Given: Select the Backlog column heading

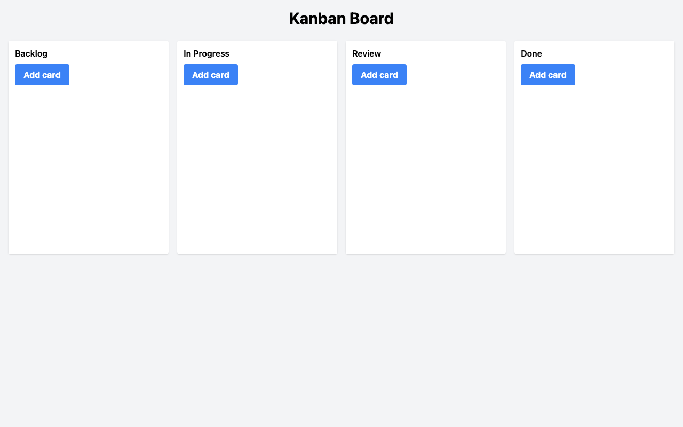Looking at the screenshot, I should [31, 53].
